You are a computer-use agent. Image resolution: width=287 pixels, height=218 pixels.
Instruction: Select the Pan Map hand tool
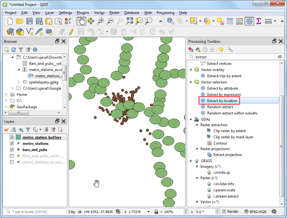pos(81,21)
